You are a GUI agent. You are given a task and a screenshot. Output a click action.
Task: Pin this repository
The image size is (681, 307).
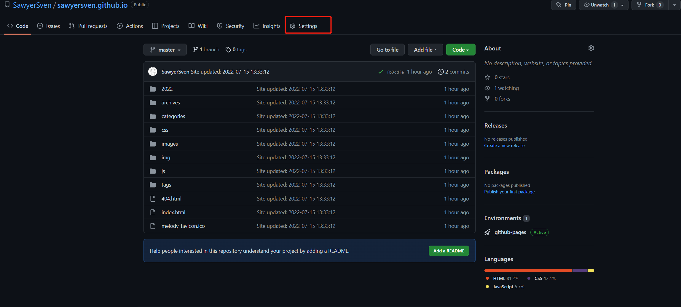[x=564, y=5]
